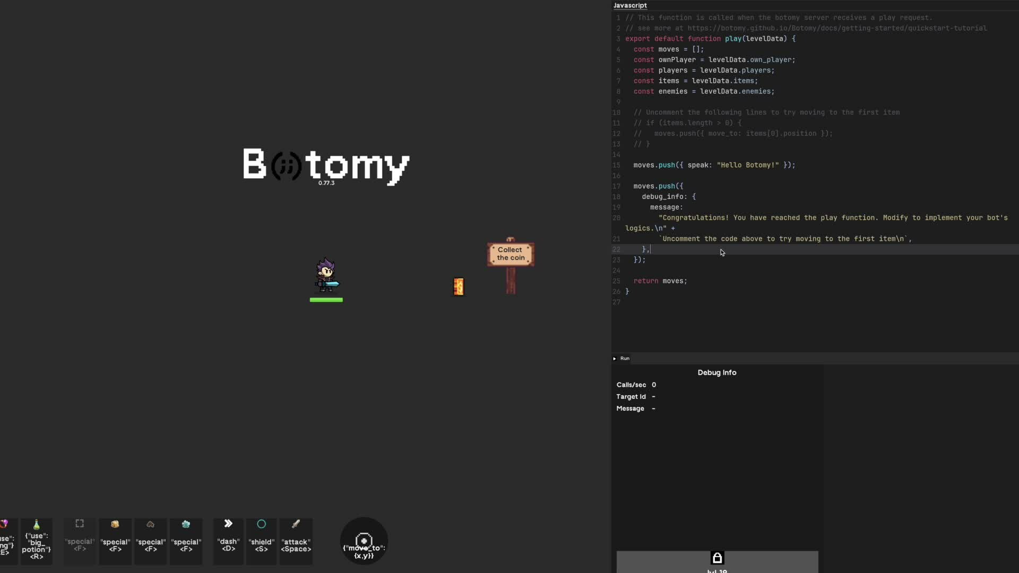Activate the golden cube special ability

(x=115, y=540)
